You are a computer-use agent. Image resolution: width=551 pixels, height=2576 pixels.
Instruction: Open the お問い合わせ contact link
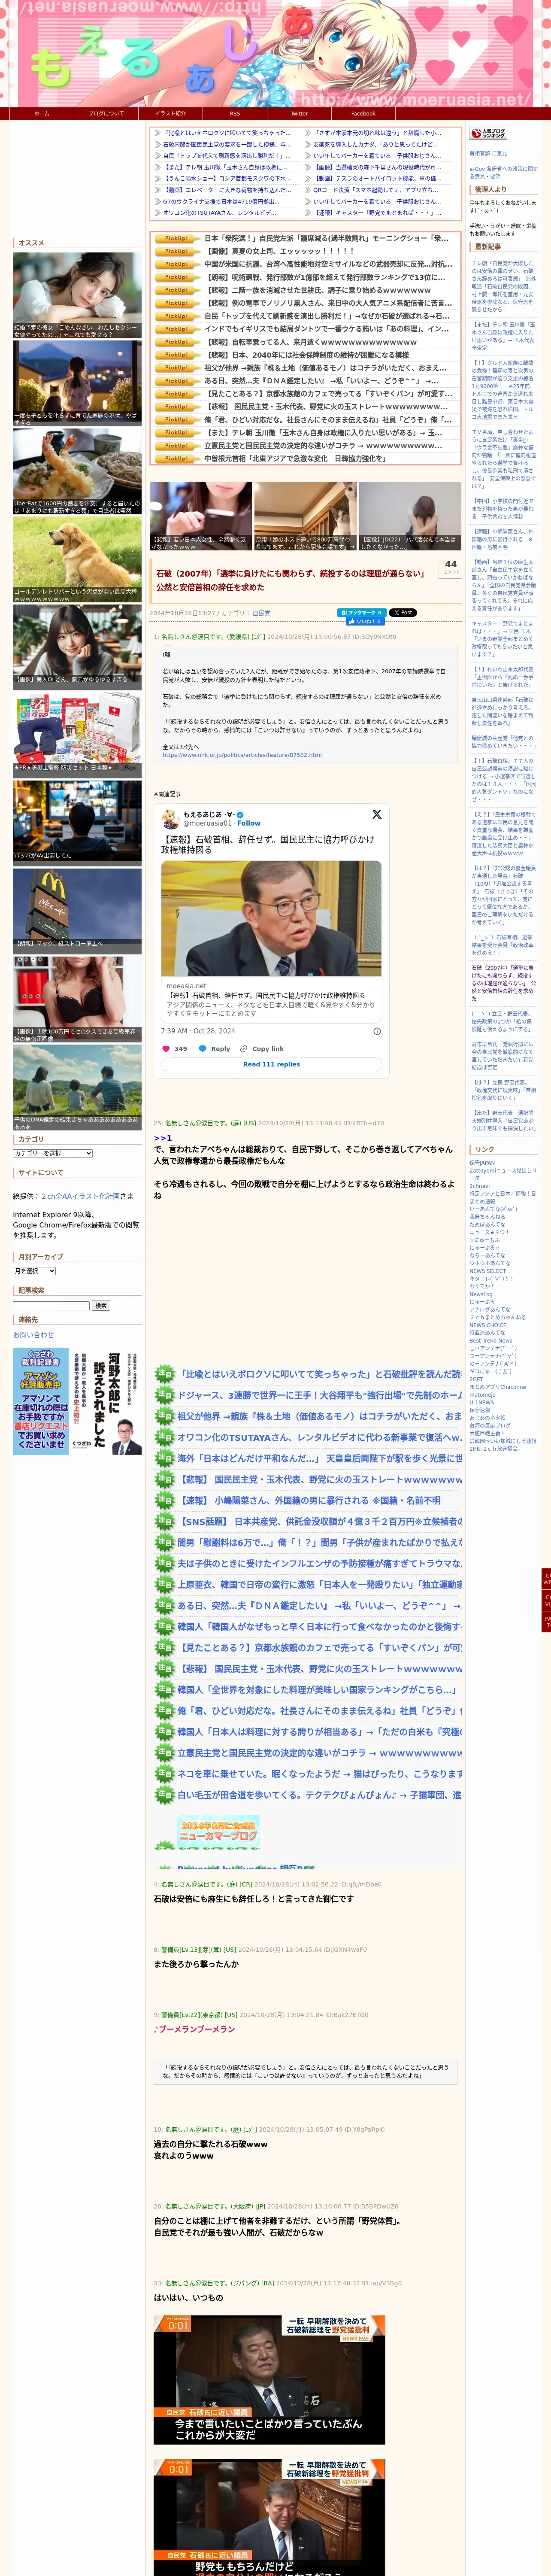tap(33, 1334)
